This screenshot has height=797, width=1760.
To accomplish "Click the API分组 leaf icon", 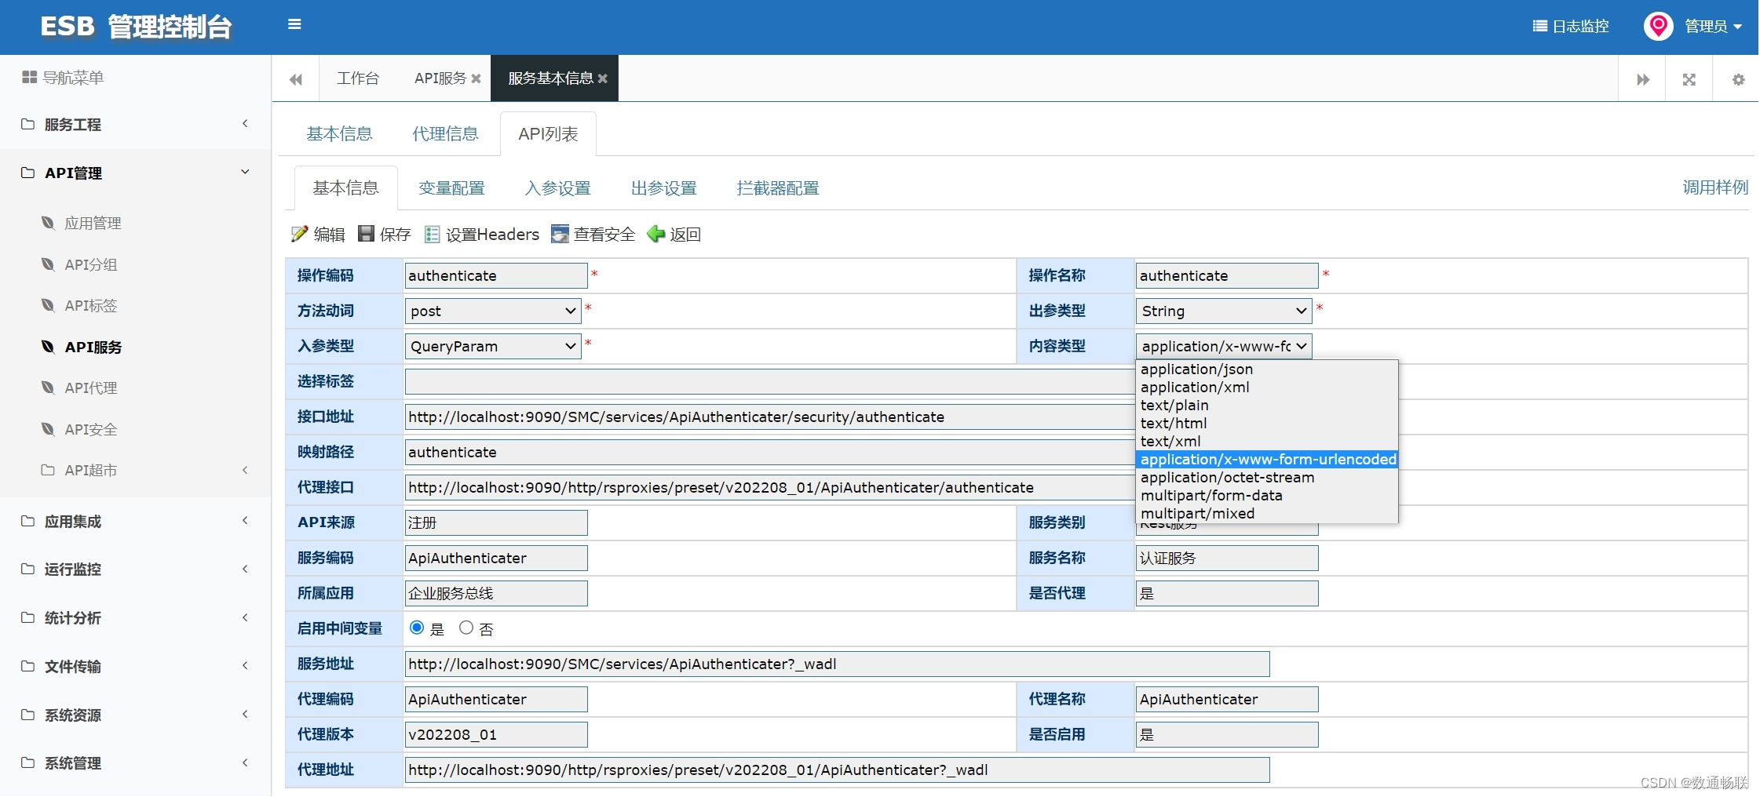I will 48,264.
